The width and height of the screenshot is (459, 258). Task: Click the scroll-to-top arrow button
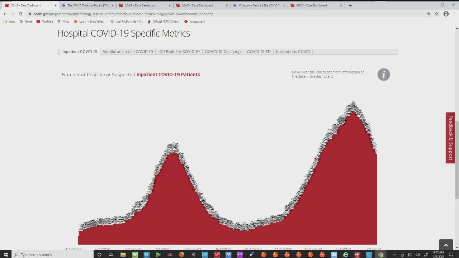(x=446, y=245)
